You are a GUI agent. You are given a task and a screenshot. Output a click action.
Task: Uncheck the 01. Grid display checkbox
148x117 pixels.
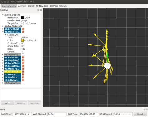[x=23, y=29]
